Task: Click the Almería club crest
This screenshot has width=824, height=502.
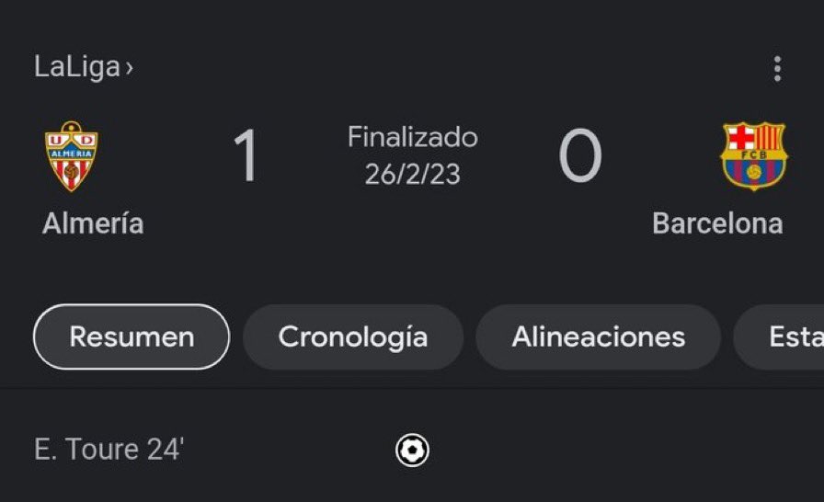Action: click(72, 156)
